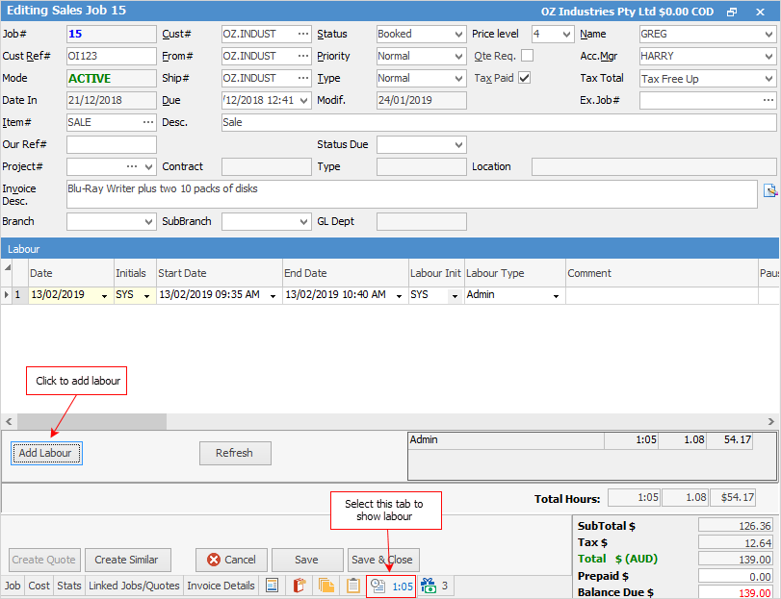Image resolution: width=781 pixels, height=599 pixels.
Task: Open the Labour tab showing 1:05
Action: 391,586
